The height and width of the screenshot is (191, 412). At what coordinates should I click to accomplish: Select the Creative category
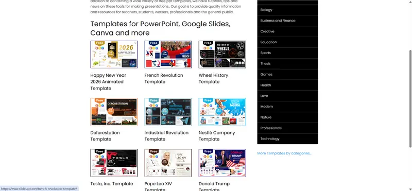[288, 31]
